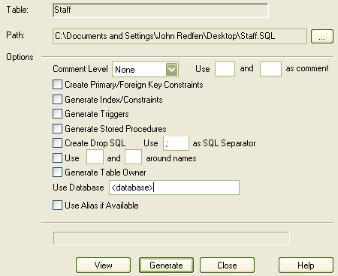Check the Use around names checkbox

(57, 158)
